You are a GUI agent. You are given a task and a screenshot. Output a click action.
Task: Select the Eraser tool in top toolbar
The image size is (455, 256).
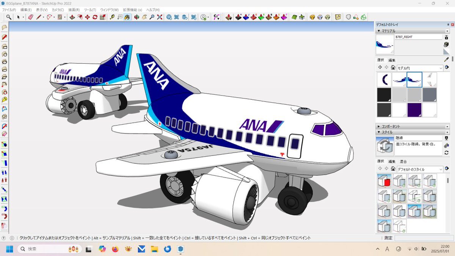point(31,17)
